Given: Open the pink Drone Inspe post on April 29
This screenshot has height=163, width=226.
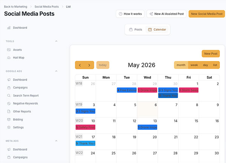Looking at the screenshot, I should tap(147, 90).
